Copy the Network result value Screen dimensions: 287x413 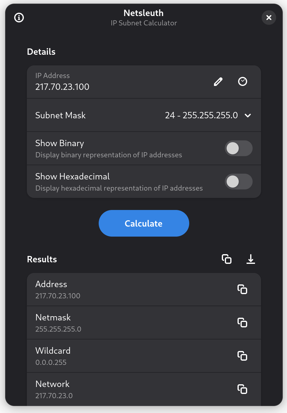point(242,389)
